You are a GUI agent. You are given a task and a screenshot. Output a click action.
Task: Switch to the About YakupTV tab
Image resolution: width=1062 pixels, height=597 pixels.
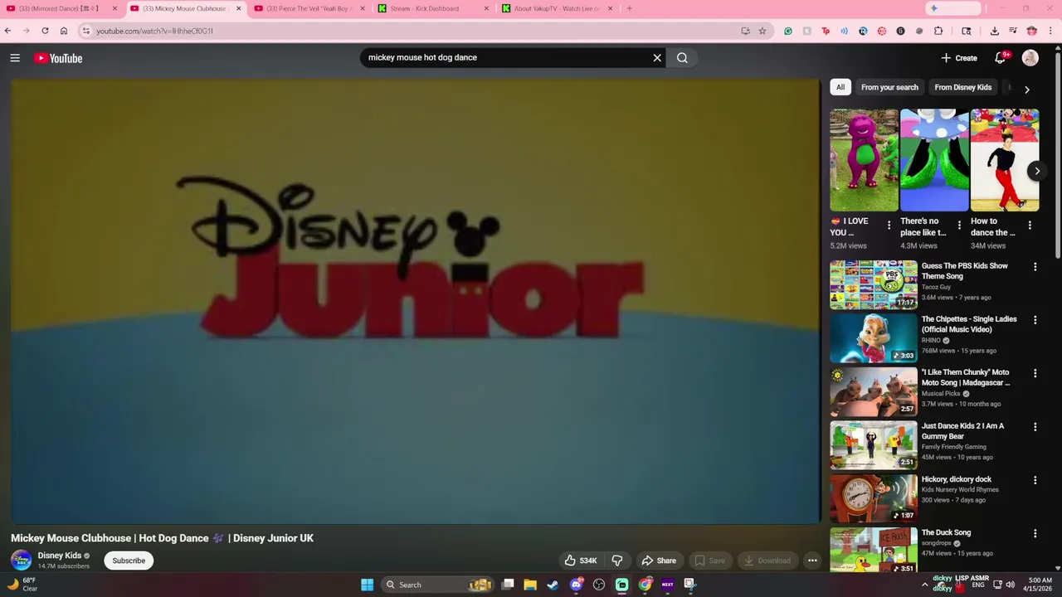[x=557, y=8]
